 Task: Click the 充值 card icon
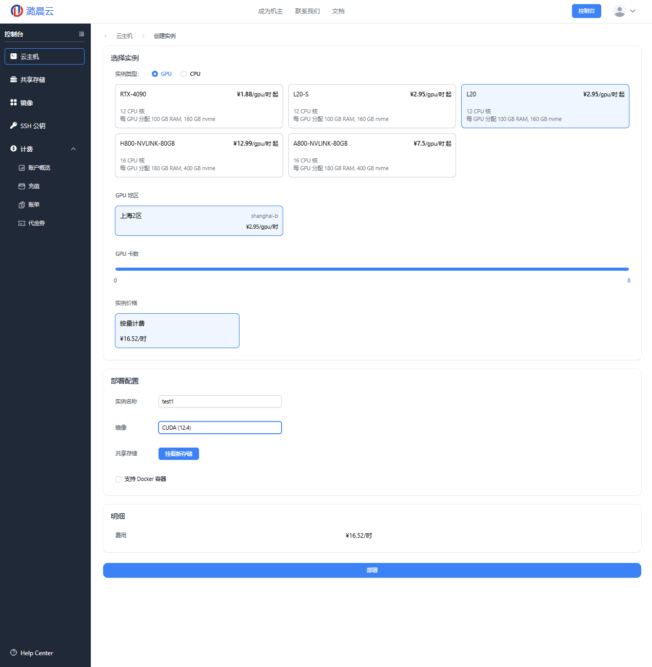point(22,186)
